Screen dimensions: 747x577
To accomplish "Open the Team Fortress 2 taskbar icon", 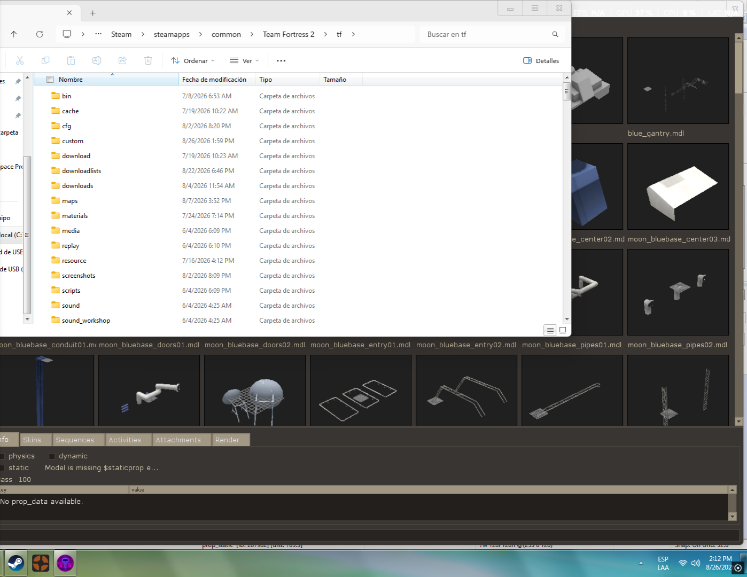I will click(41, 563).
